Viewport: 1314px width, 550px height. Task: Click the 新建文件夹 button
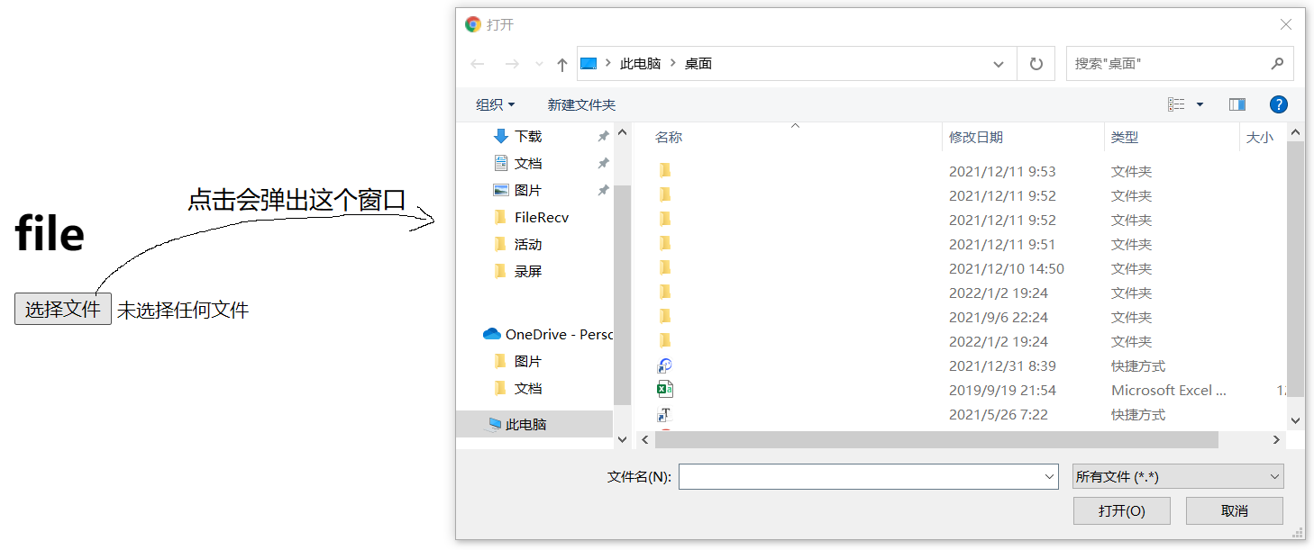(x=579, y=104)
